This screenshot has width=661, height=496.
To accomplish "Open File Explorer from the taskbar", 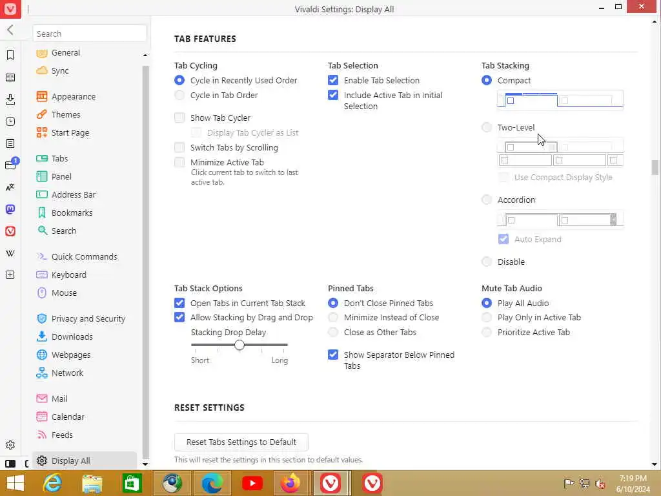I will click(x=92, y=483).
